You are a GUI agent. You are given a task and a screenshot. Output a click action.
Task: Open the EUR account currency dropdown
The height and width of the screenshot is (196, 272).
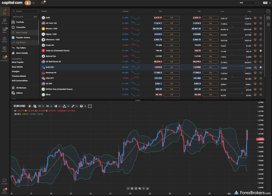pos(248,3)
